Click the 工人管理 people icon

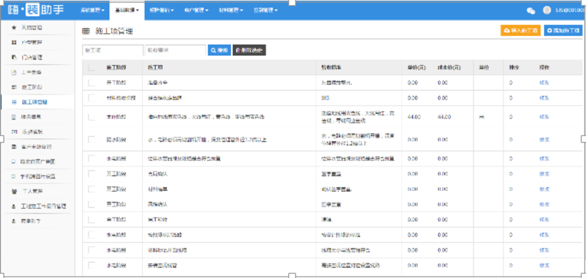(x=14, y=191)
